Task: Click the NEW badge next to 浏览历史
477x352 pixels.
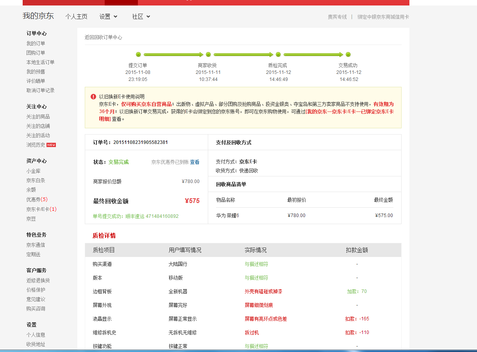Action: [51, 145]
